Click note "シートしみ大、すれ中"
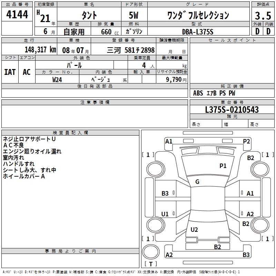This screenshot has width=276, height=276. pos(29,170)
